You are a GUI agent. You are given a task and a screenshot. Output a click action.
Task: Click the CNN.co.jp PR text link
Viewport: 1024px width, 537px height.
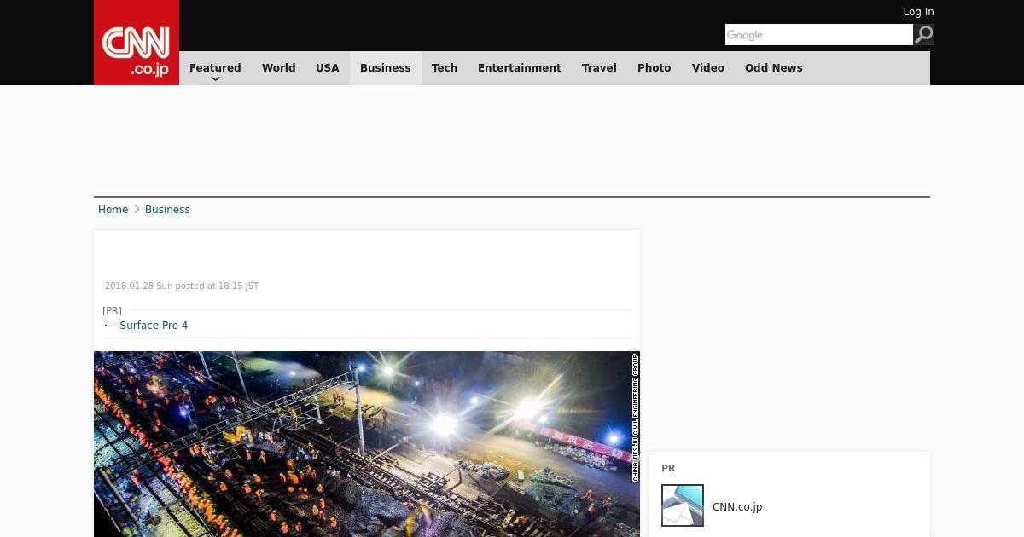[737, 507]
